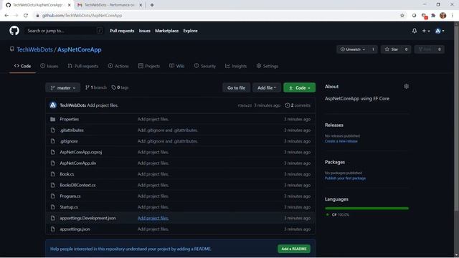
Task: Click TechWebDots avatar in commit row
Action: pos(53,105)
